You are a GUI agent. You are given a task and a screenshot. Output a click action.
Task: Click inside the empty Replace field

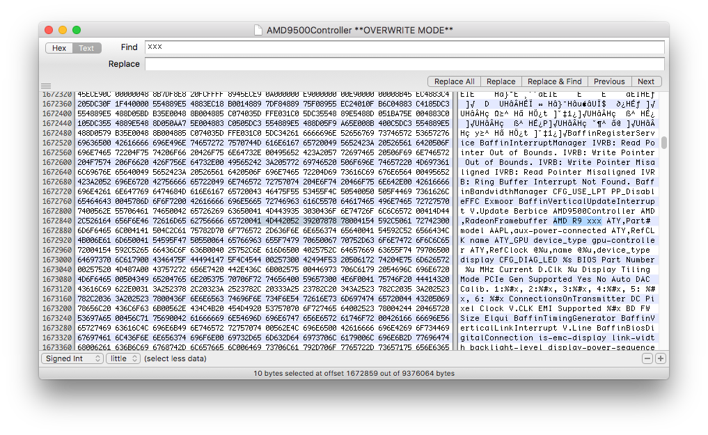tap(404, 64)
